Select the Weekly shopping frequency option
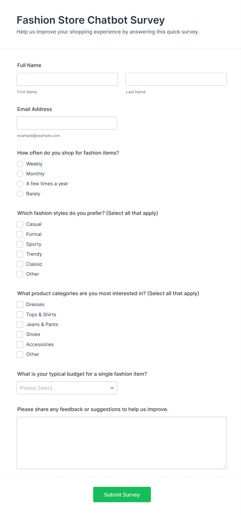This screenshot has width=241, height=515. 20,164
